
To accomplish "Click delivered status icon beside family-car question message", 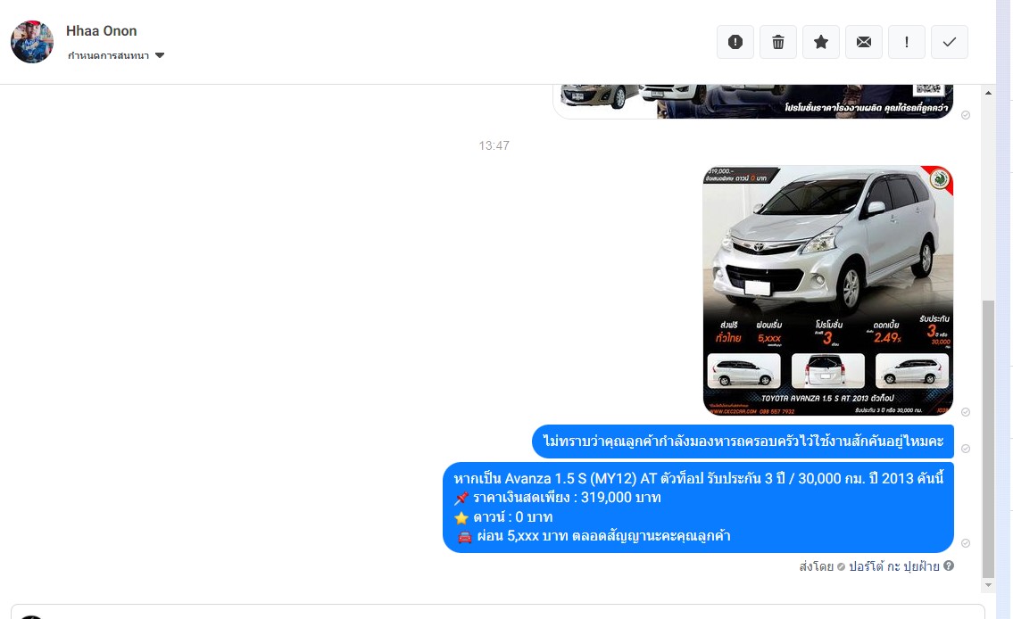I will coord(965,449).
